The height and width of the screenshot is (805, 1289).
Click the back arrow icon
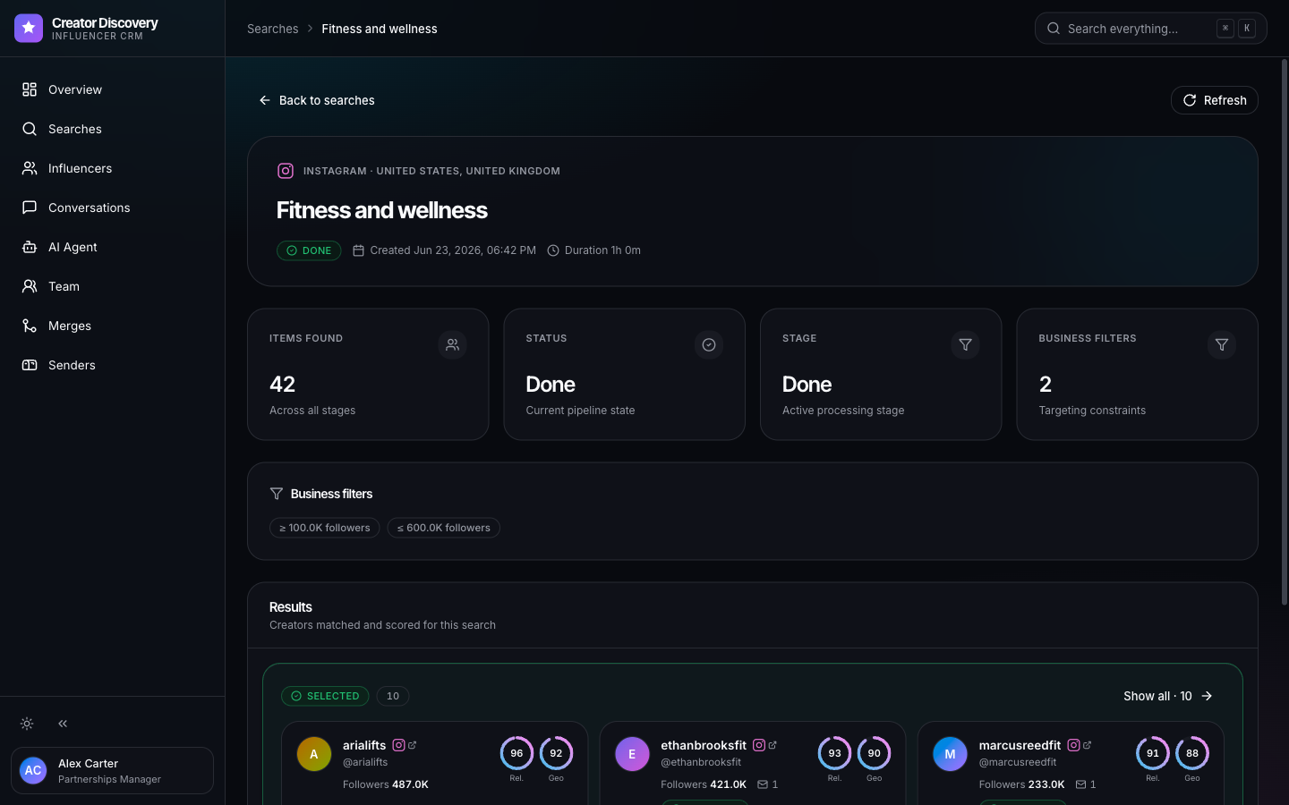(265, 100)
